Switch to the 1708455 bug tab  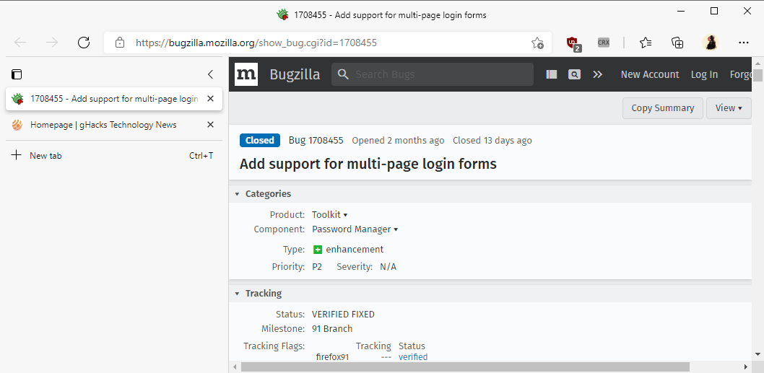point(114,99)
